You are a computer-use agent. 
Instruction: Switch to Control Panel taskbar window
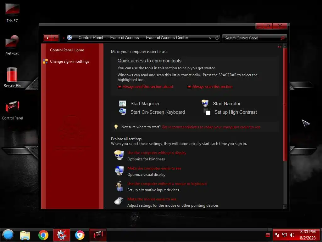coord(98,235)
